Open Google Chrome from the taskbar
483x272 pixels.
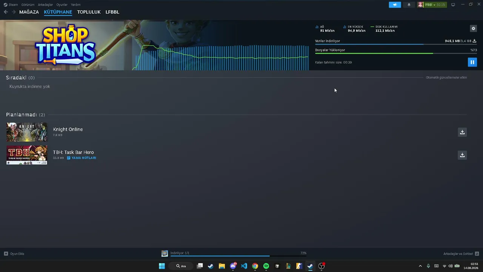[x=255, y=266]
